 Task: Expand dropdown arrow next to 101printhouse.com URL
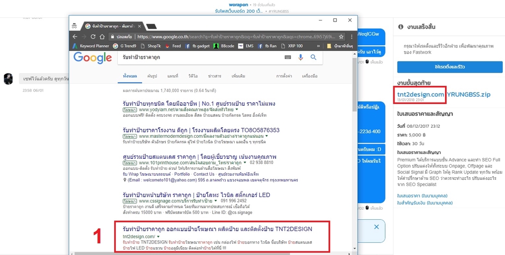coord(246,162)
